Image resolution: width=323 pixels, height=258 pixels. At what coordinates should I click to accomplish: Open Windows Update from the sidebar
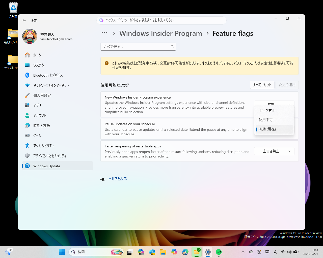pos(47,166)
